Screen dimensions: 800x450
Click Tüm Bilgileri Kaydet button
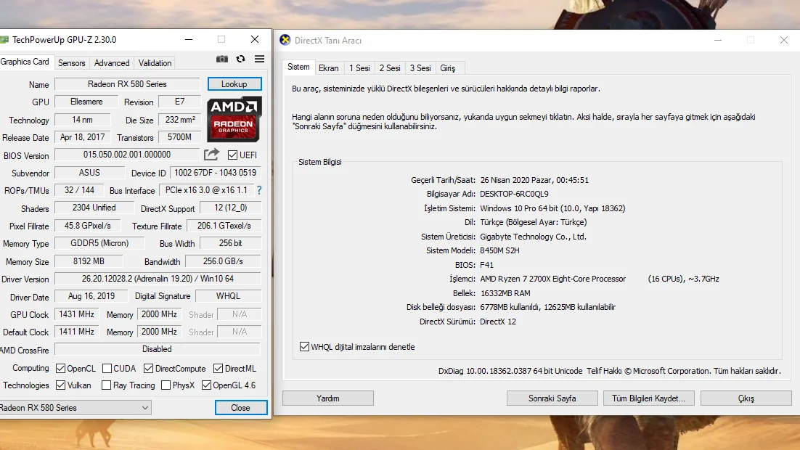coord(648,398)
